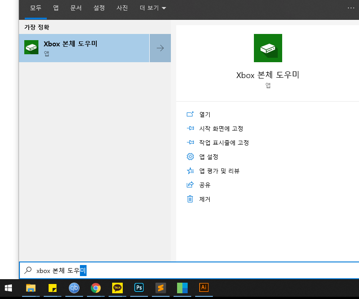Switch to the 앱 tab
This screenshot has width=359, height=299.
tap(56, 8)
